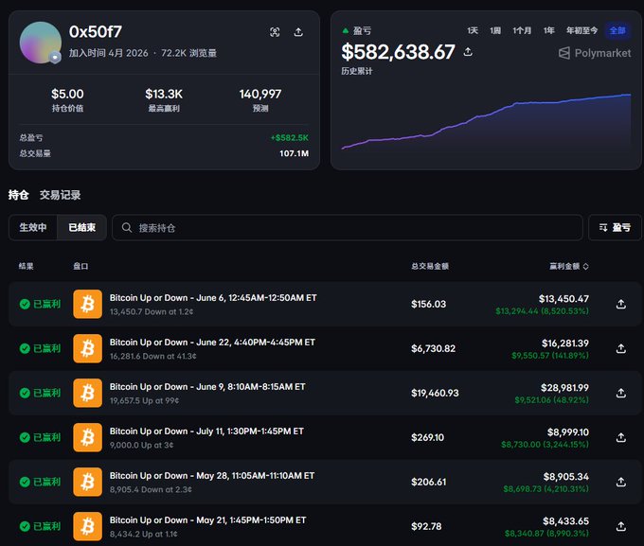Open the June 9, 8:10AM-8:15AM market

coord(207,387)
